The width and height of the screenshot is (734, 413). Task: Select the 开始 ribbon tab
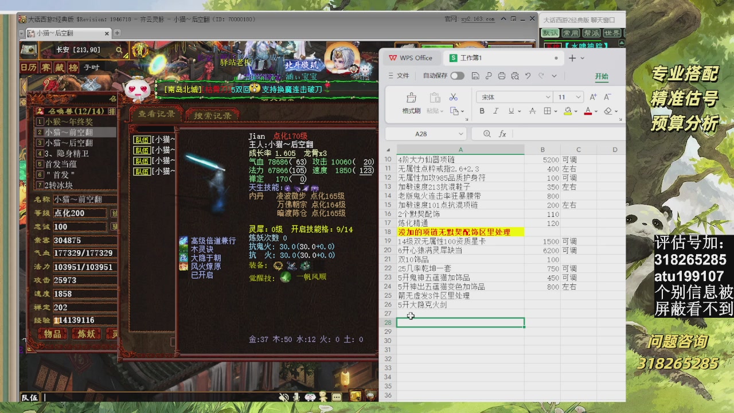(x=602, y=76)
